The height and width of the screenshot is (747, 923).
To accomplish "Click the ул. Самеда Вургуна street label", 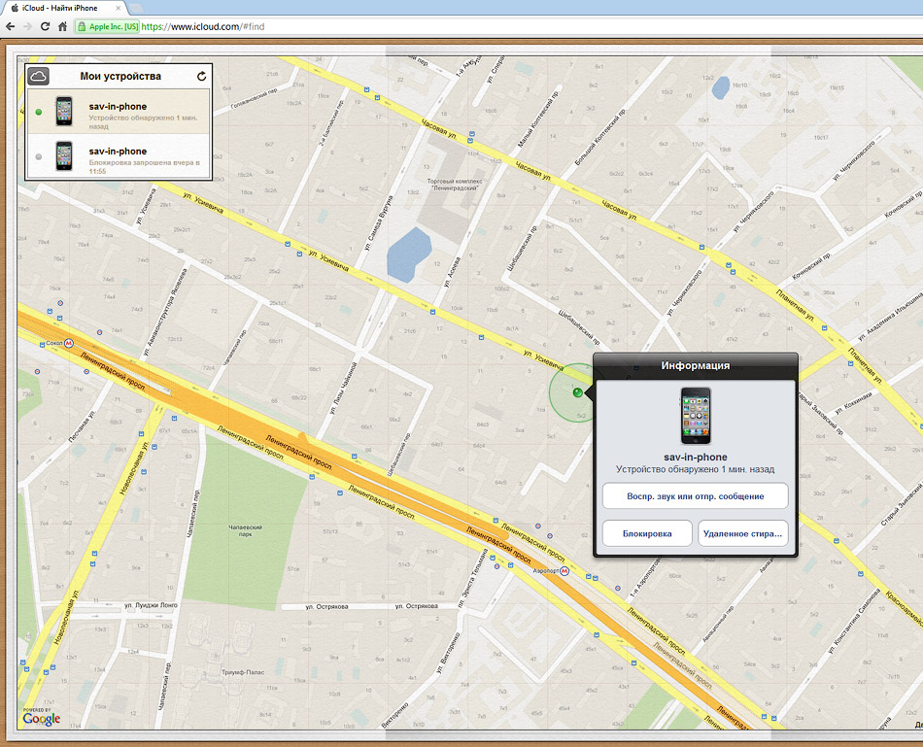I will pos(380,223).
